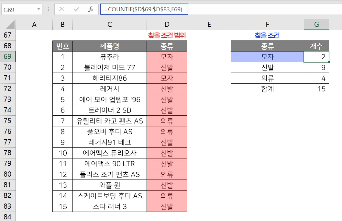Screen dimensions: 342x221
Task: Click the formula bar containing the COUNTIF formula
Action: [146, 9]
